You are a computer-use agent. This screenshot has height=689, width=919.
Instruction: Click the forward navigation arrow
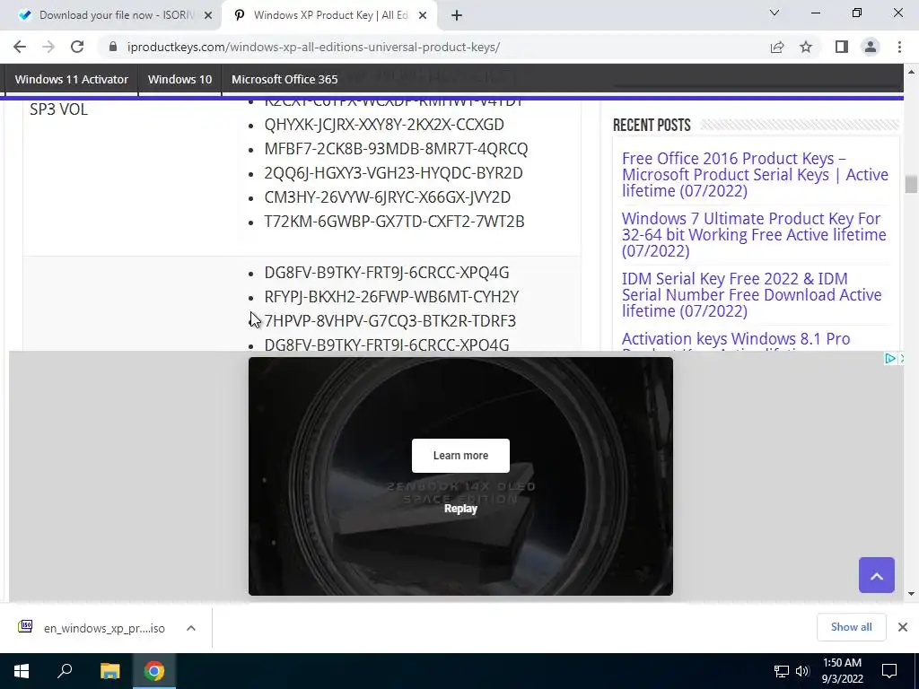(48, 47)
